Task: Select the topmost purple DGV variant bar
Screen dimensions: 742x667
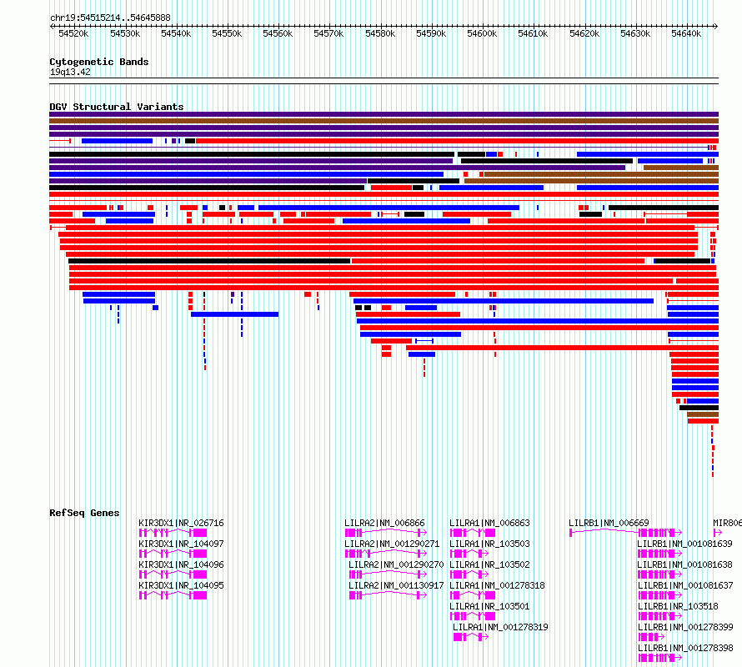Action: tap(384, 114)
